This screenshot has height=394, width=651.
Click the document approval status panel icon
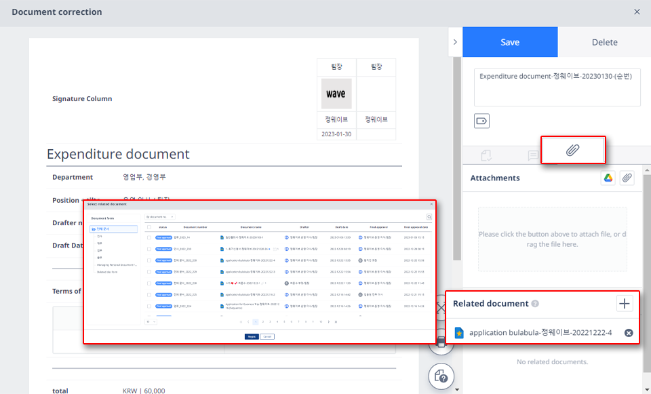486,155
